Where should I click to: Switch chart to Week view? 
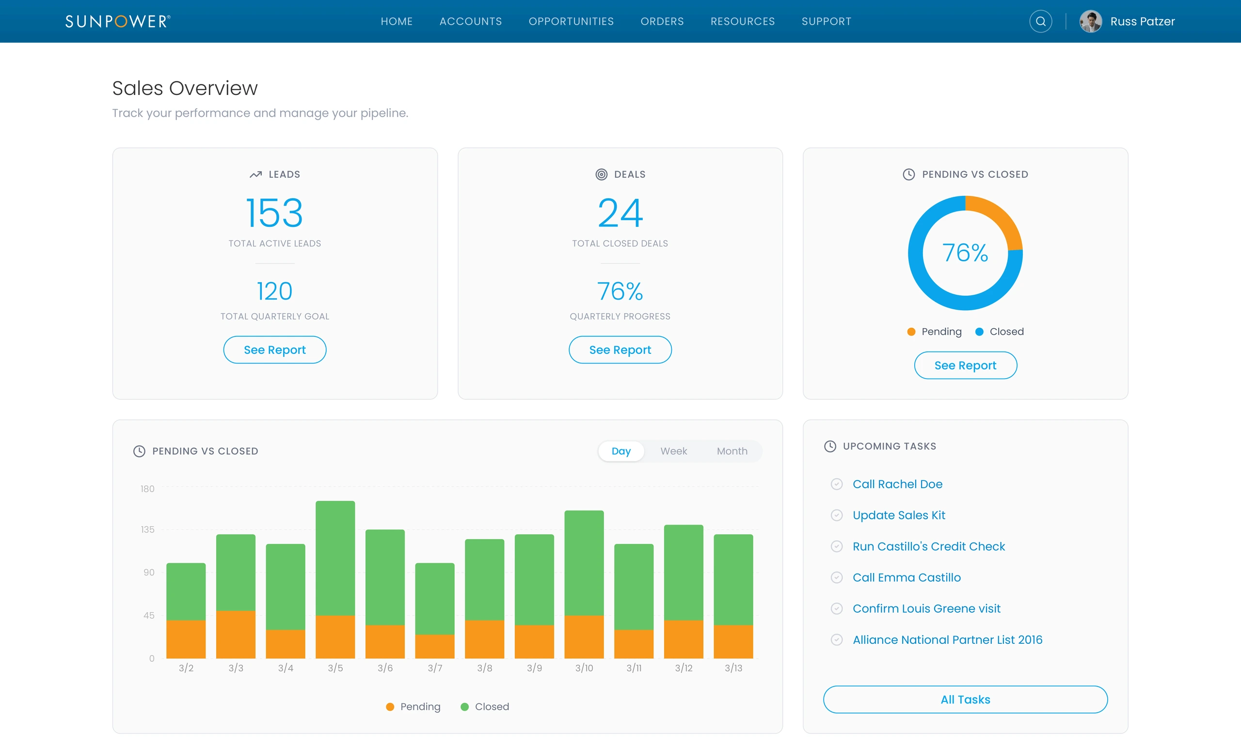673,451
